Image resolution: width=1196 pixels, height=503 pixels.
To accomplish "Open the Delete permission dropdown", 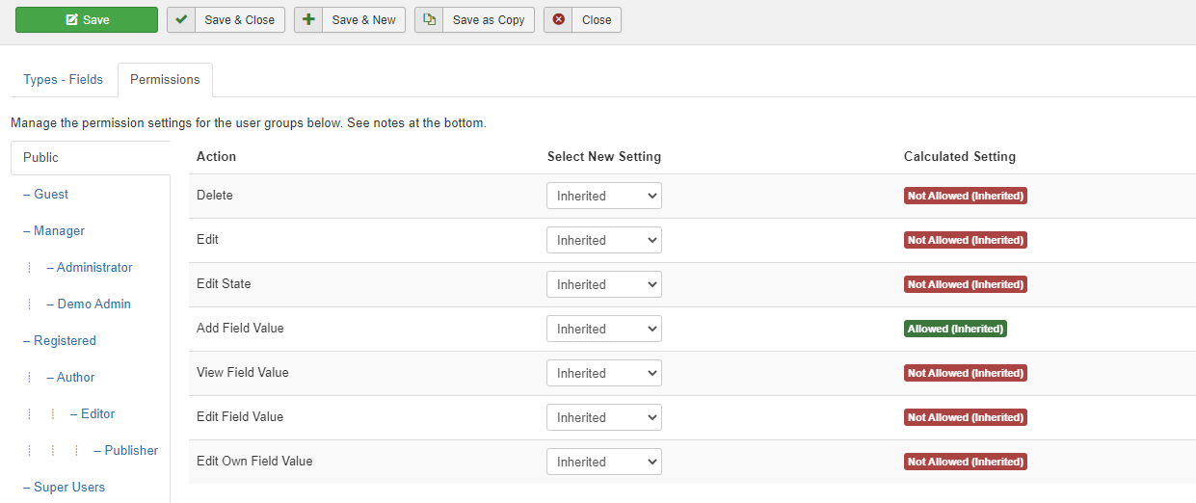I will click(603, 197).
